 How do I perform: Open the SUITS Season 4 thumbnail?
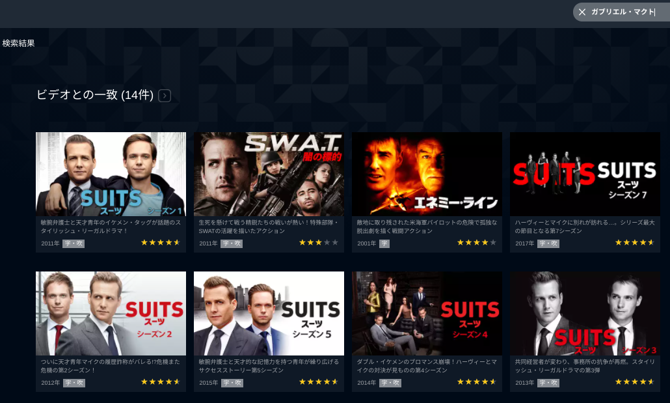click(x=427, y=313)
